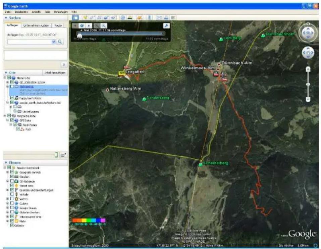
Task: Collapse the Orte panel triangle
Action: click(x=6, y=73)
